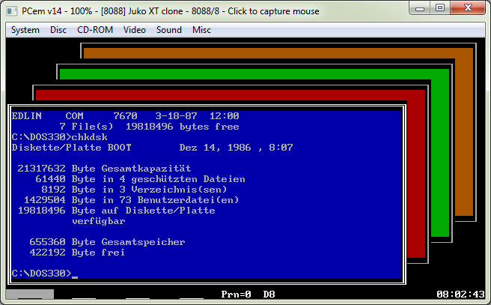The width and height of the screenshot is (491, 305).
Task: Click the '19818496 Byte auf Diskette/Platte' line
Action: click(117, 211)
